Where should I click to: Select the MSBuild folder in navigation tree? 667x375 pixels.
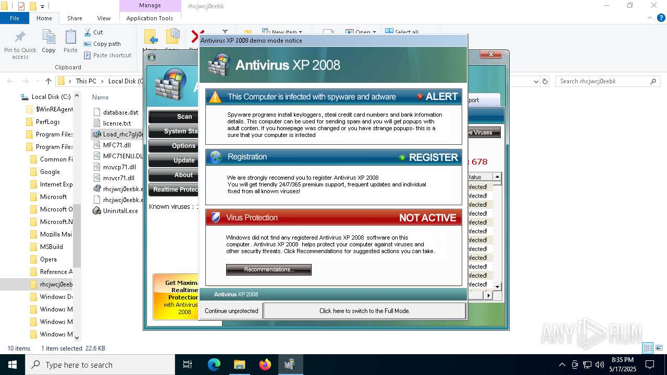tap(51, 247)
